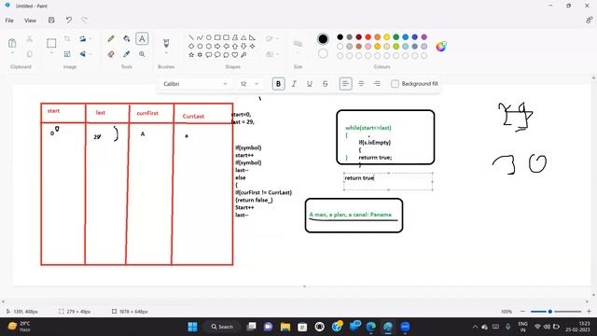
Task: Open File Explorer from the taskbar
Action: coord(285,327)
